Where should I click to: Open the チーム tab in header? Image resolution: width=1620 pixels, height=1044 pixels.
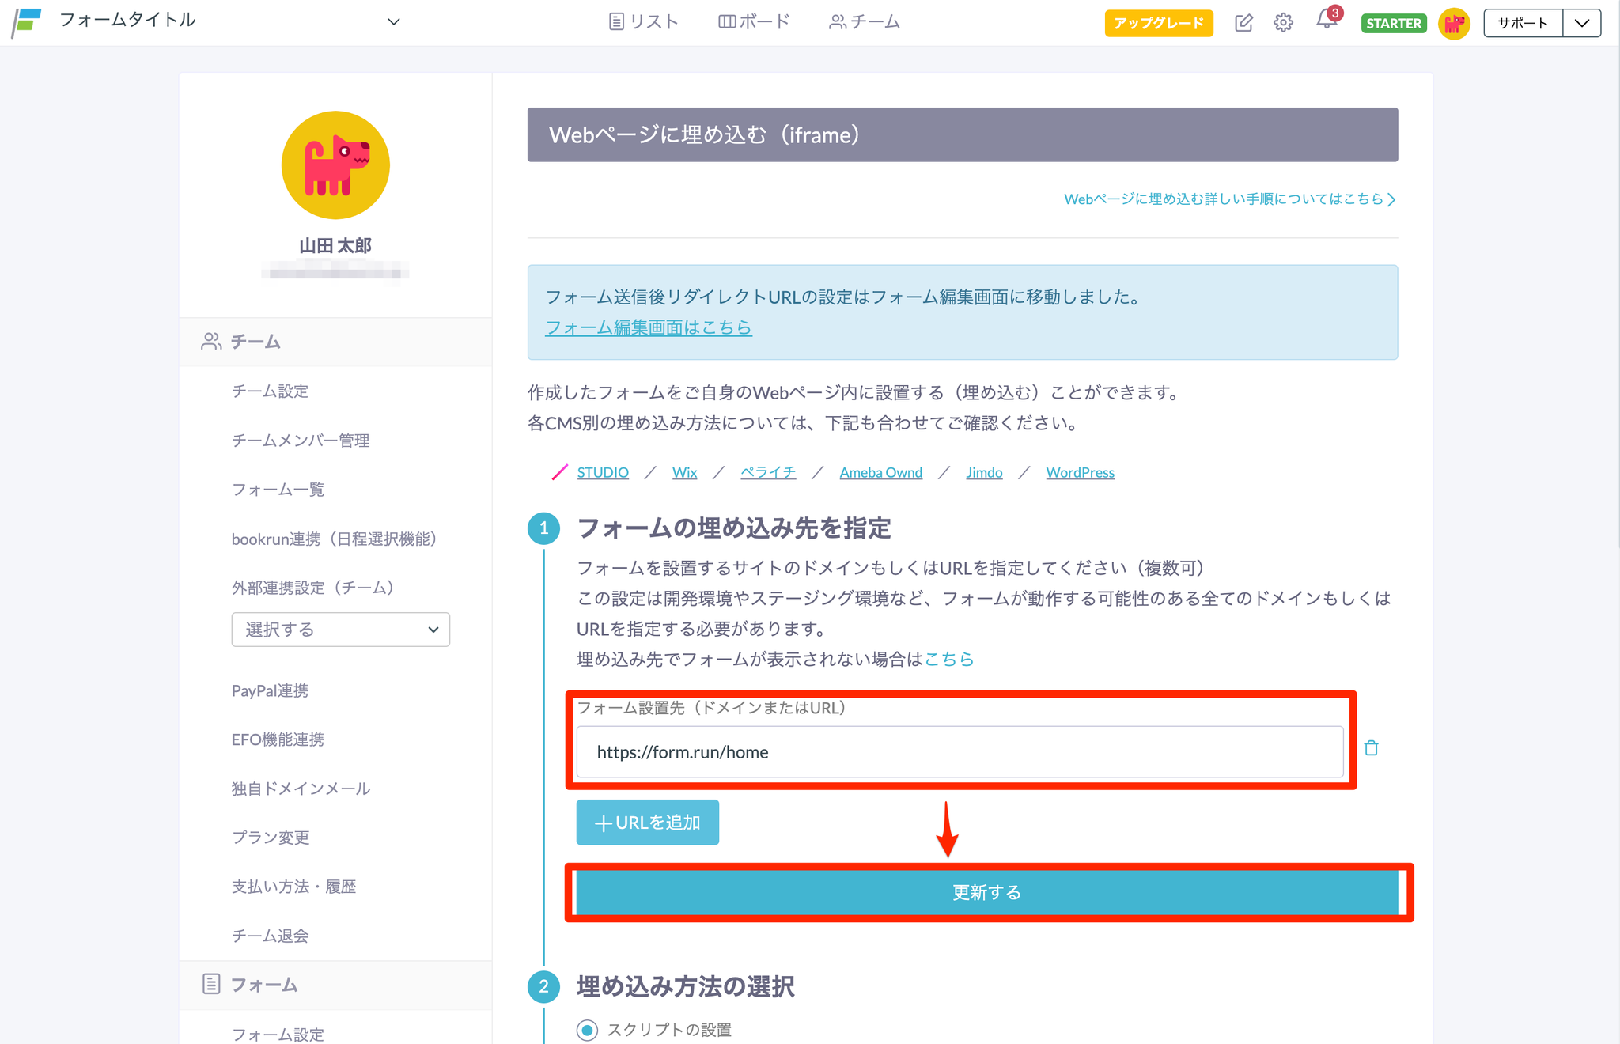coord(865,21)
